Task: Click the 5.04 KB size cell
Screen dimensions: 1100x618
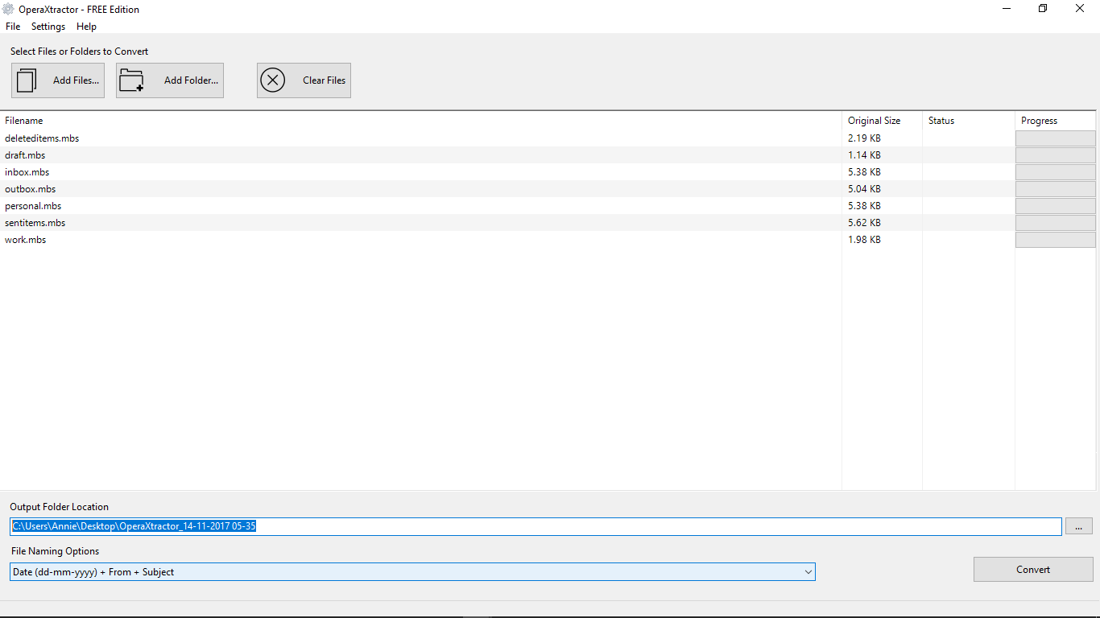Action: tap(864, 189)
